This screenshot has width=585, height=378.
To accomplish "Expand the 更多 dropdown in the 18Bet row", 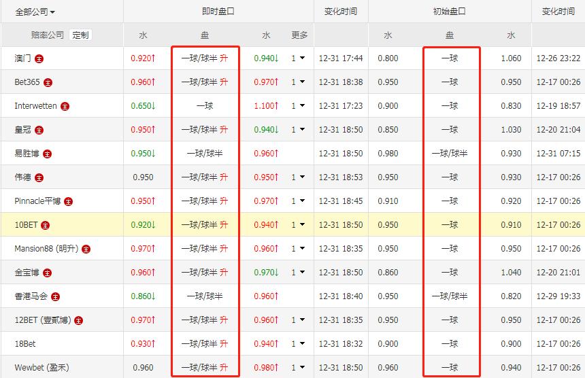I will click(298, 344).
